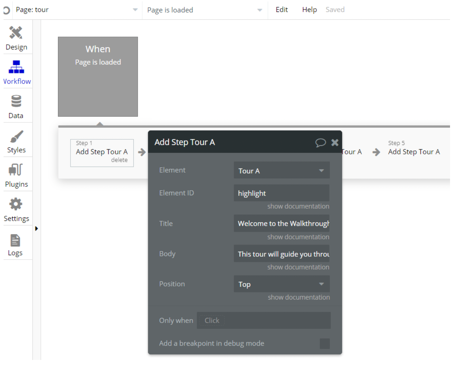The height and width of the screenshot is (365, 453).
Task: Click the Body input field
Action: 282,254
